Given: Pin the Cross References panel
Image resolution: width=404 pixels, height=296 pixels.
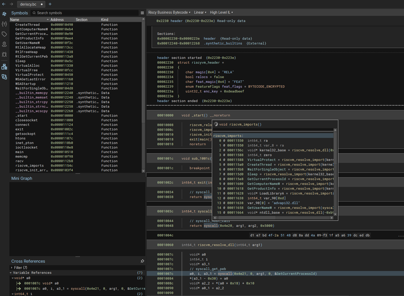Looking at the screenshot, I should click(142, 261).
